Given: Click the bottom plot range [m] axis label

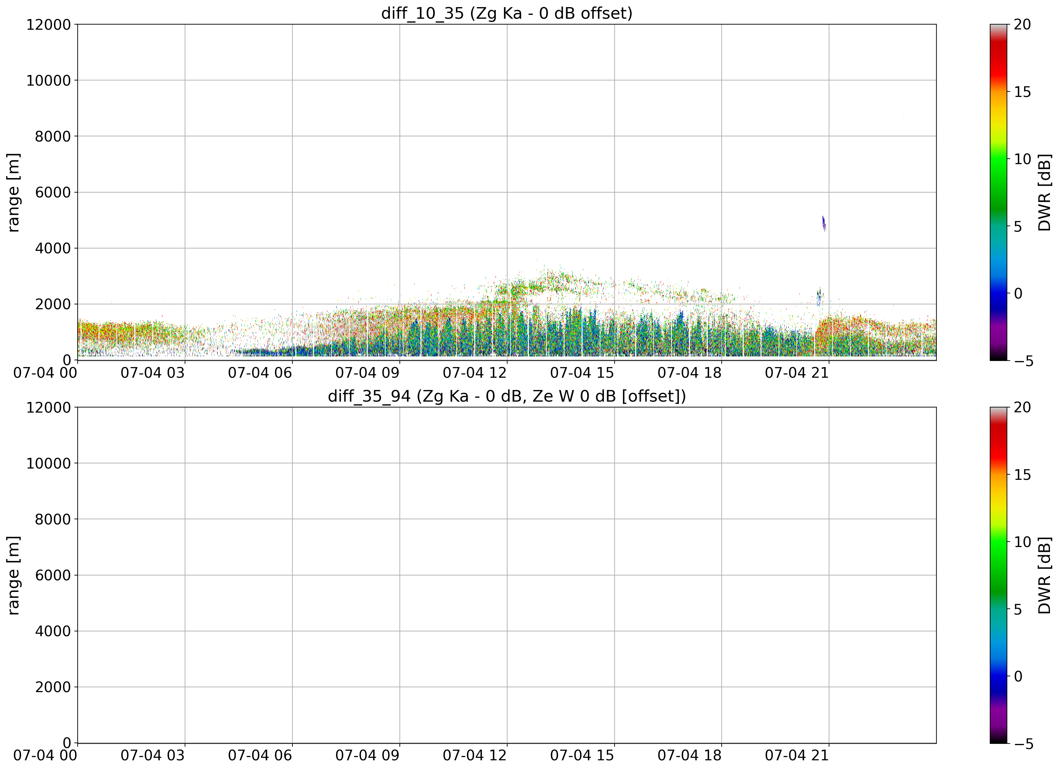Looking at the screenshot, I should [14, 575].
